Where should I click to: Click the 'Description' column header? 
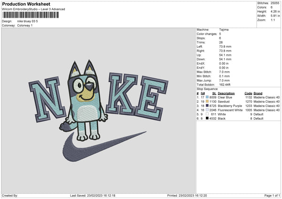tap(226, 93)
